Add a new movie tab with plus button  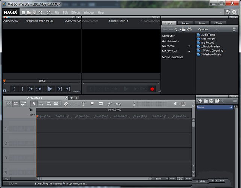71,98
